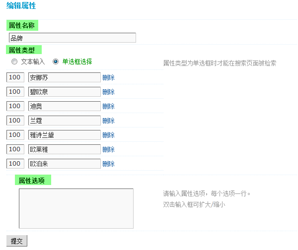
Task: Delete the 安娜苏 option
Action: pyautogui.click(x=108, y=77)
